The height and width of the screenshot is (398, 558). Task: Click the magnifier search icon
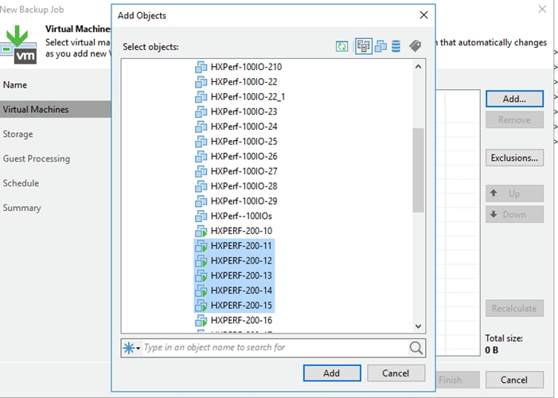416,348
